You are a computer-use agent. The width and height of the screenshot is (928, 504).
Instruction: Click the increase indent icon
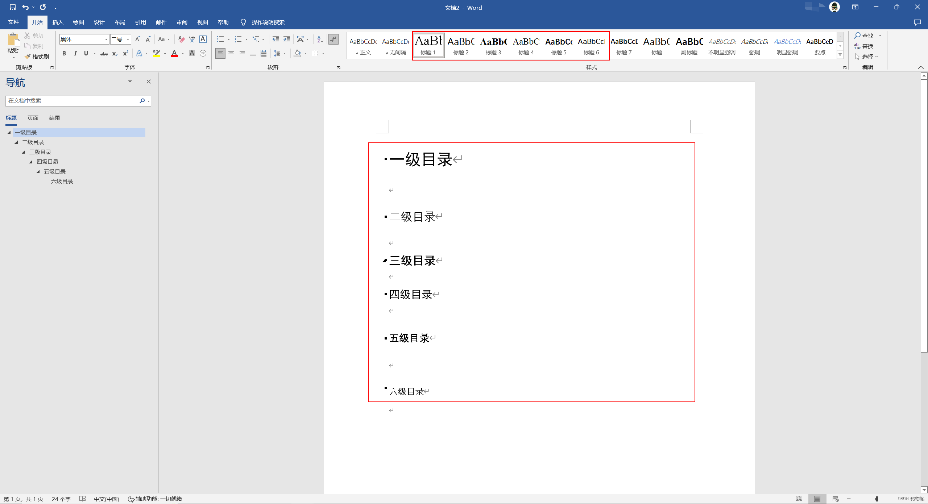coord(287,39)
